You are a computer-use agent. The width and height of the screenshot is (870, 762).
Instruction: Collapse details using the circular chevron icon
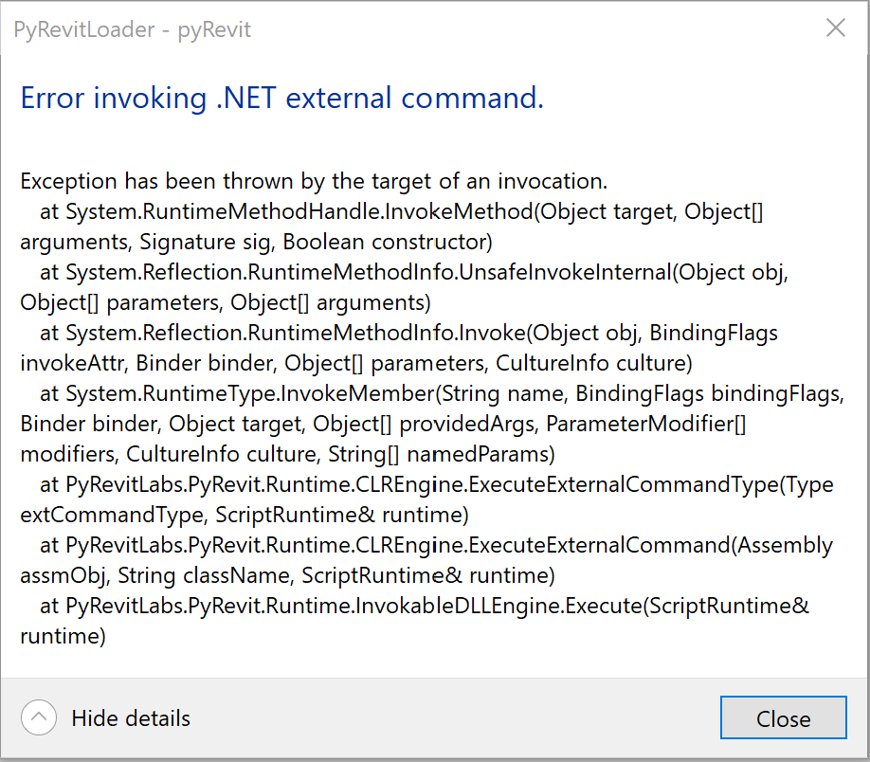tap(38, 717)
